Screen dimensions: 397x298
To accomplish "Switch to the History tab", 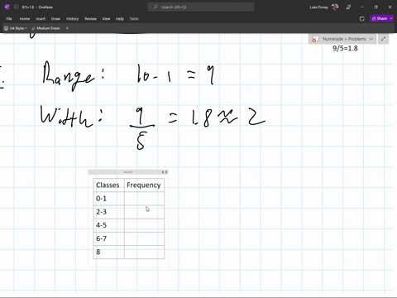I will [72, 19].
